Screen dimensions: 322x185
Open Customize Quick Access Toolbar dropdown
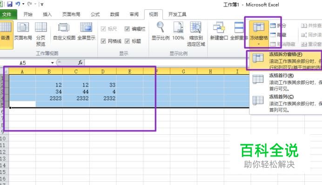tap(42, 4)
